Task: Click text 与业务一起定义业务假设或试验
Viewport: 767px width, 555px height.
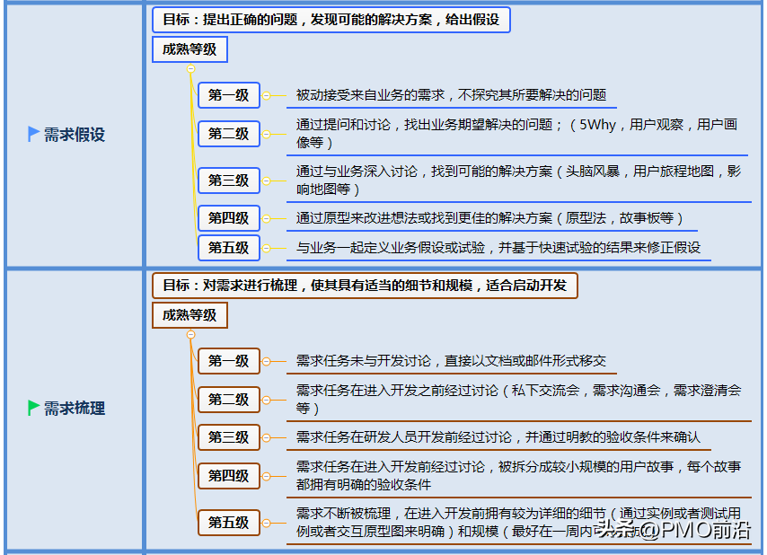Action: [391, 248]
